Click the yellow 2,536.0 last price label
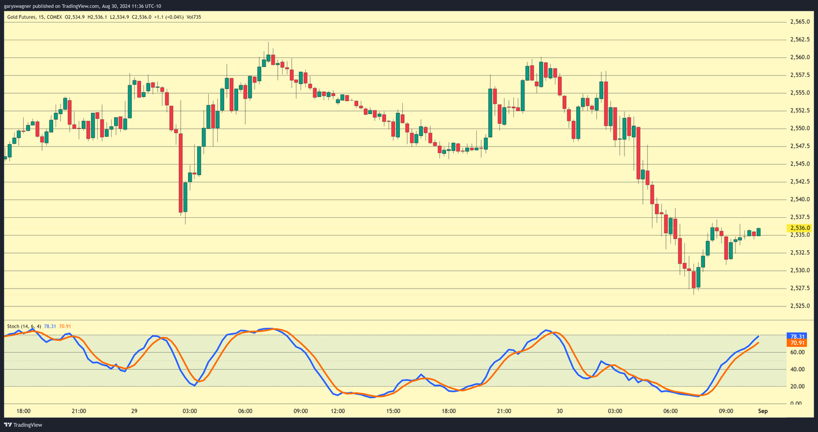The image size is (818, 432). click(x=798, y=227)
